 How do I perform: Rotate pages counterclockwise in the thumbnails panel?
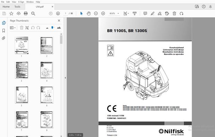coord(33,28)
